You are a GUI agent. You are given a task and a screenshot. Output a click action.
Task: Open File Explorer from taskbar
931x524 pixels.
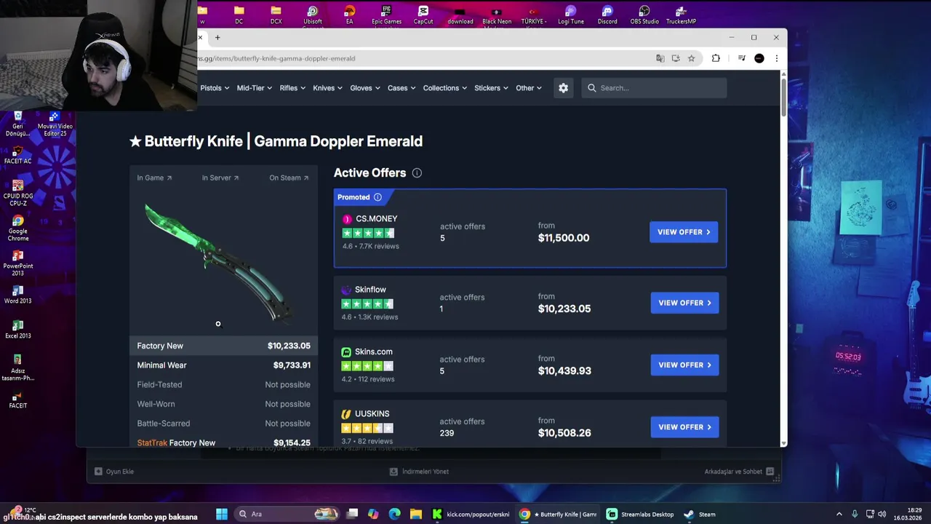(x=415, y=514)
